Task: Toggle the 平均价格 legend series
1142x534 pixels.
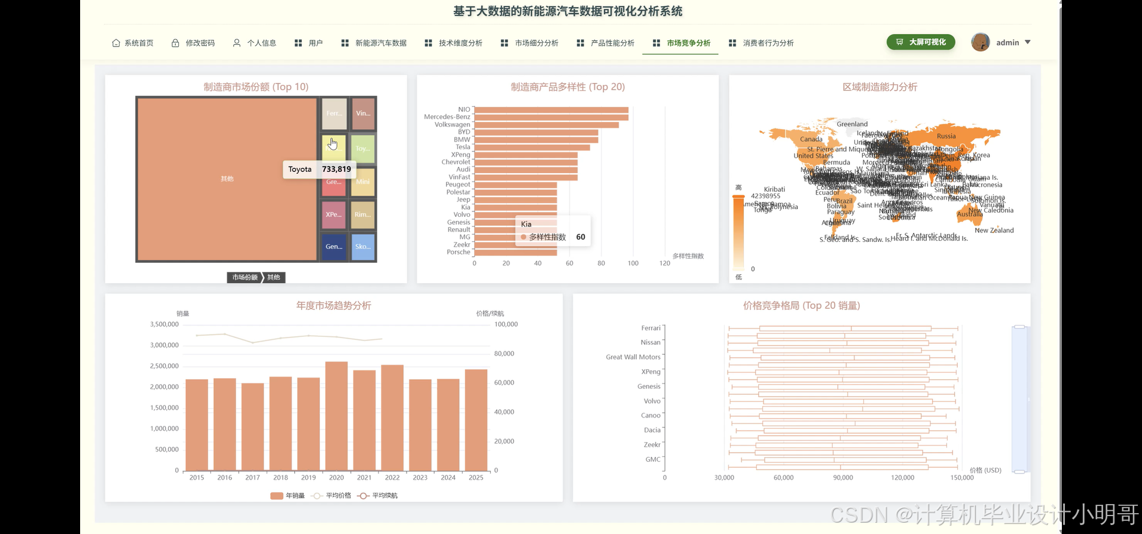Action: click(x=331, y=496)
